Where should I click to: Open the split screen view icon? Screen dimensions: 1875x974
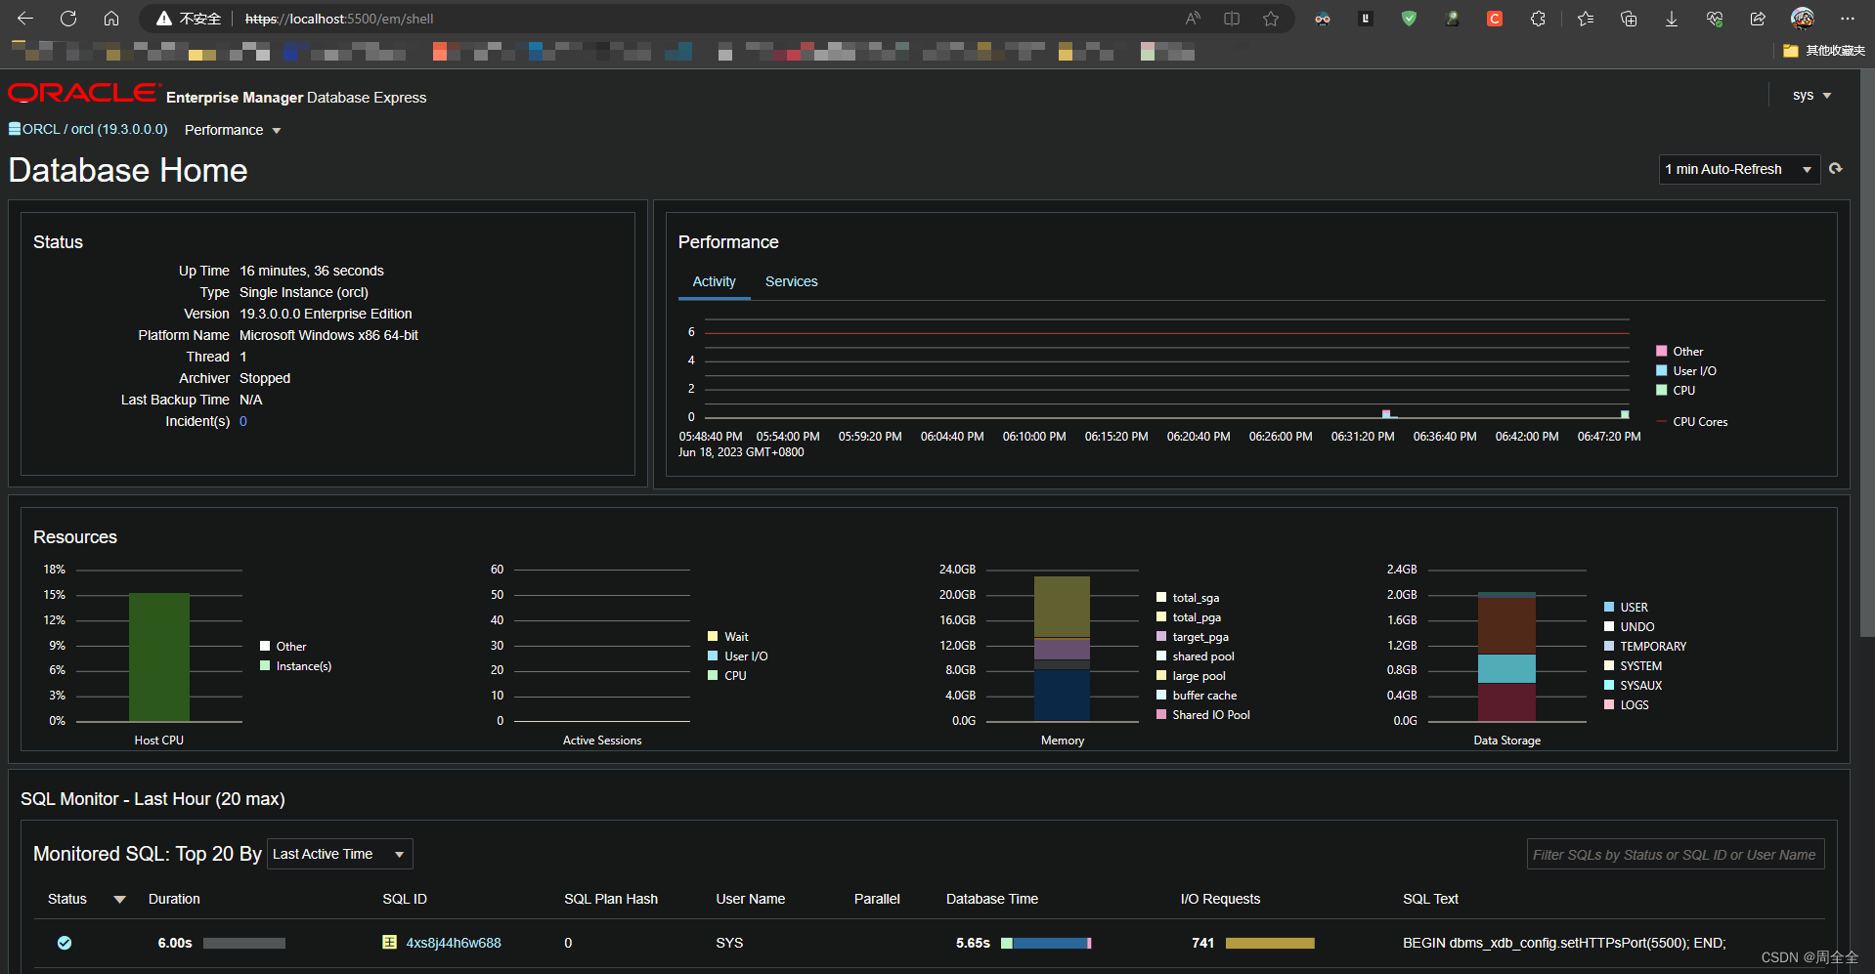pos(1232,19)
